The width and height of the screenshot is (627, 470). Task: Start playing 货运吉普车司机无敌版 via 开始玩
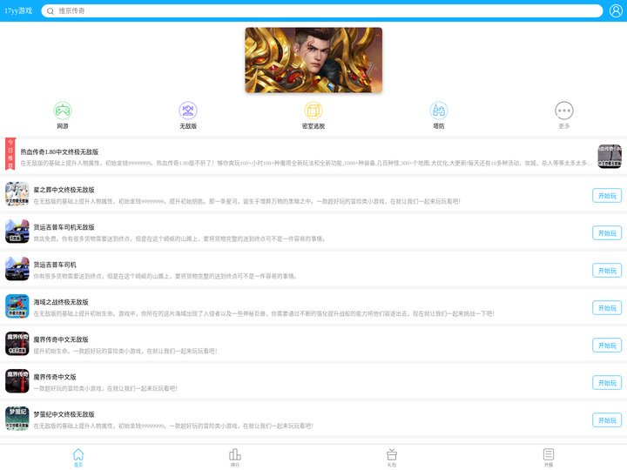(607, 233)
